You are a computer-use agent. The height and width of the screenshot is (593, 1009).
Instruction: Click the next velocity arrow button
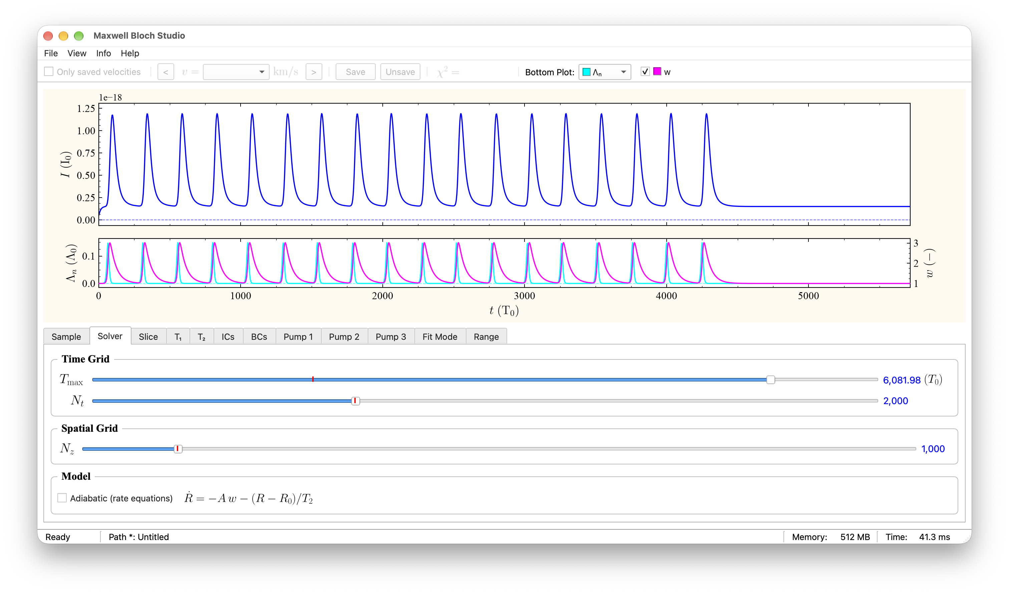point(314,72)
